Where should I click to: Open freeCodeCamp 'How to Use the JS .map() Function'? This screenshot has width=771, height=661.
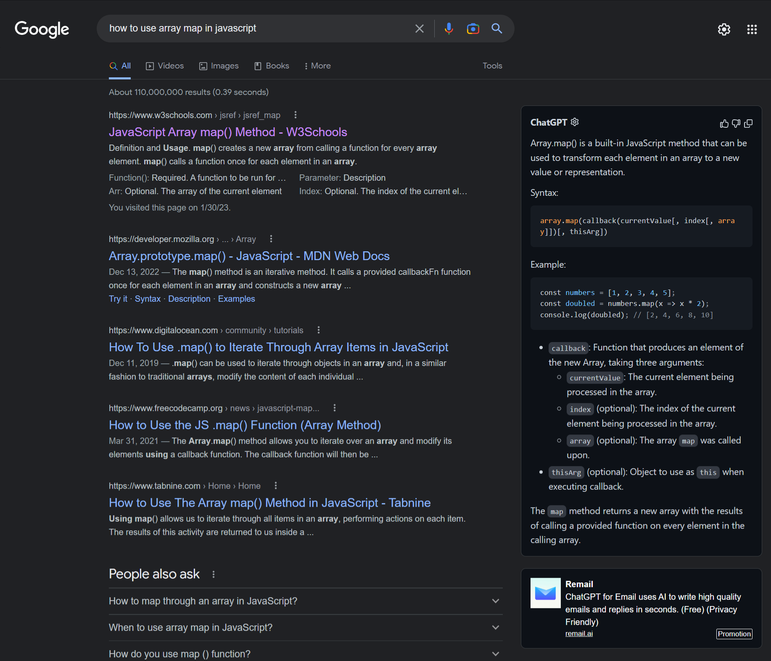point(245,425)
